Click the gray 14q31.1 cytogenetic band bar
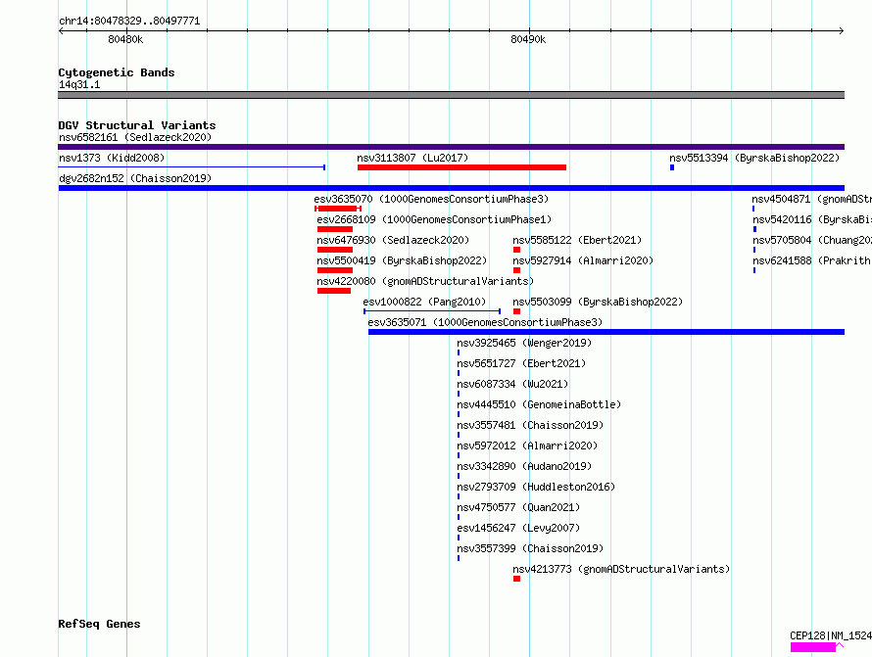 point(451,95)
